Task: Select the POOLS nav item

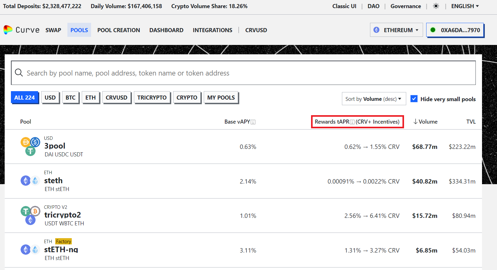Action: [79, 30]
